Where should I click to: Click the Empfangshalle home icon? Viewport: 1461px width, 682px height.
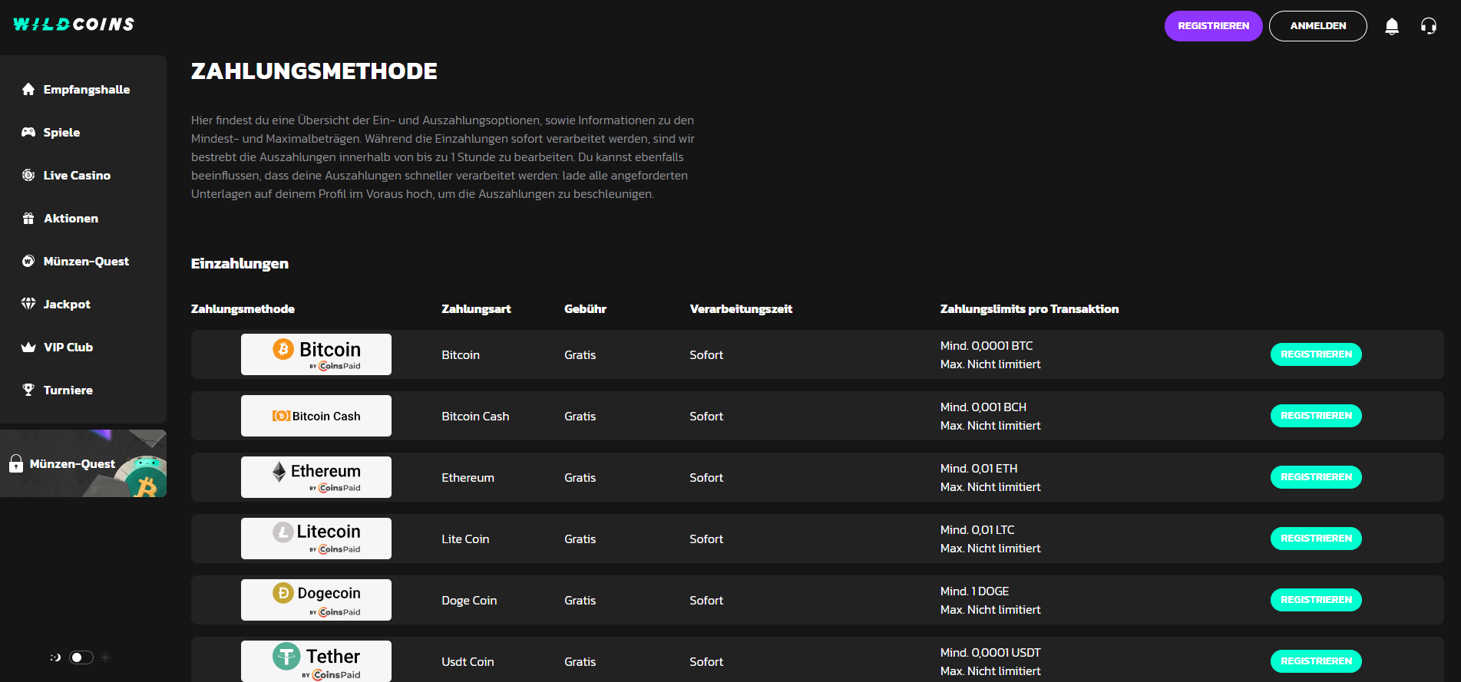pos(28,89)
